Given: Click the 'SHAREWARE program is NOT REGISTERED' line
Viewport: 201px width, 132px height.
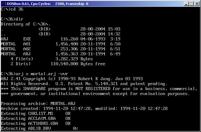Looking at the screenshot, I should (x=99, y=89).
